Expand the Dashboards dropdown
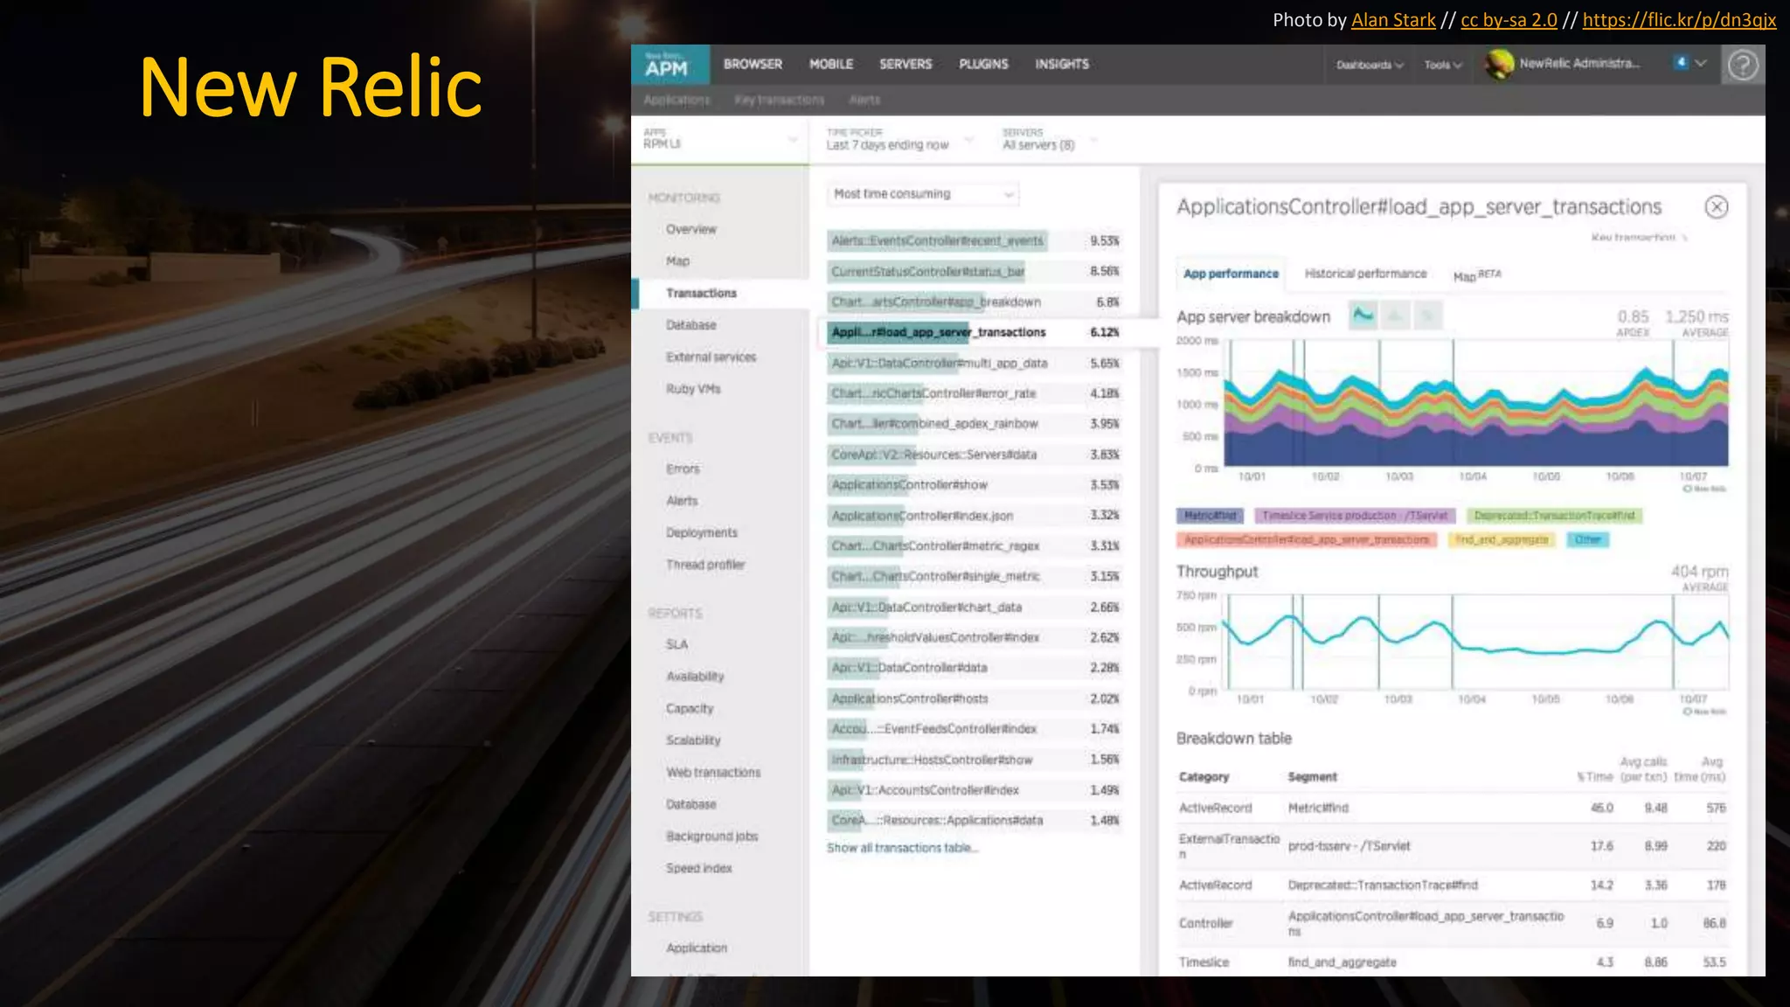Viewport: 1790px width, 1007px height. click(x=1370, y=66)
